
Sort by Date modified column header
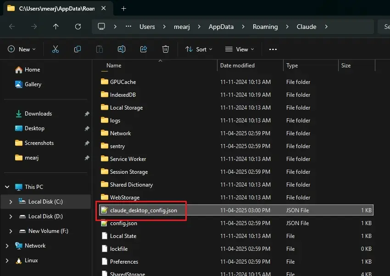pyautogui.click(x=237, y=66)
